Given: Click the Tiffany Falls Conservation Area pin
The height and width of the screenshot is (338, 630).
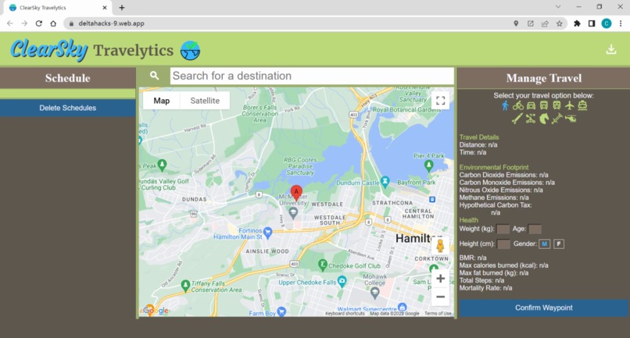Looking at the screenshot, I should point(185,285).
